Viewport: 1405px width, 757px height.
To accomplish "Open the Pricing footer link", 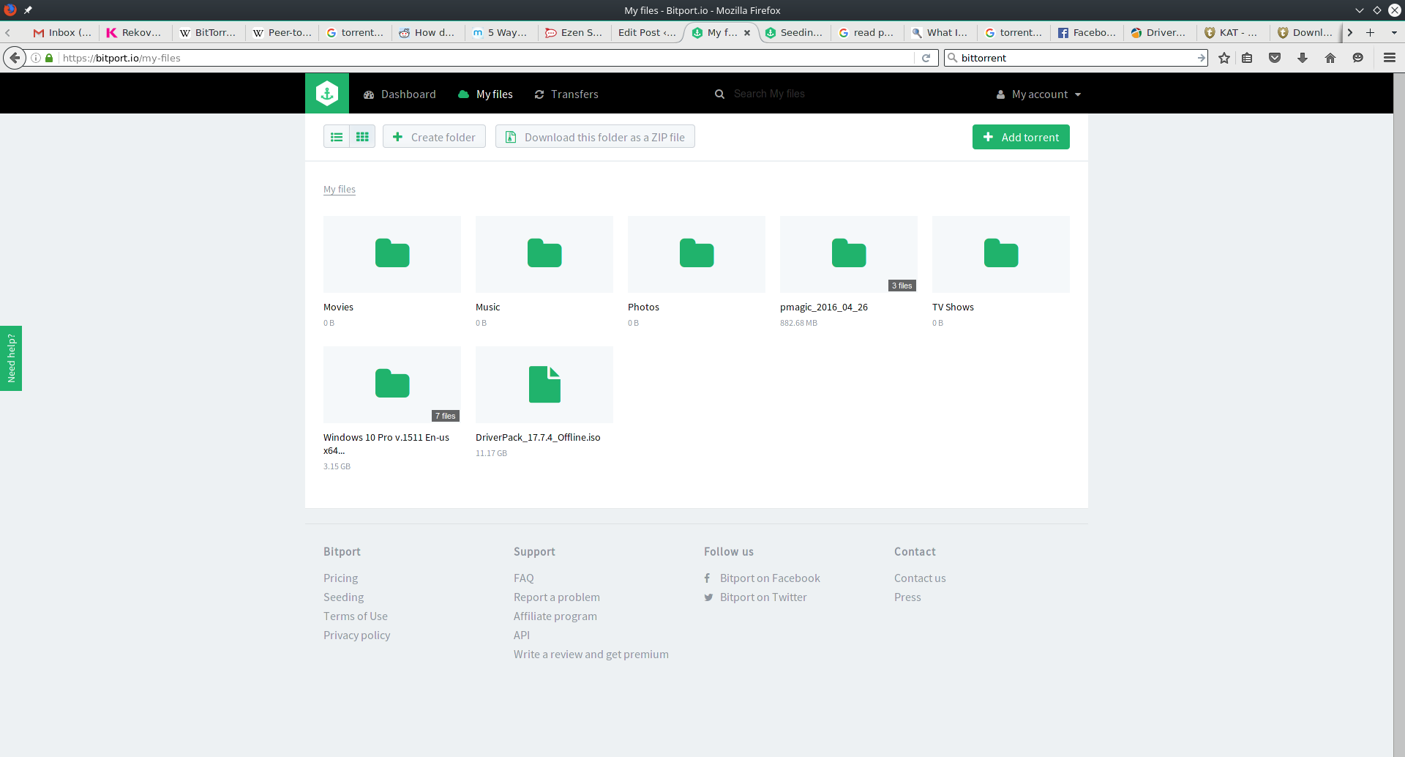I will [x=340, y=578].
